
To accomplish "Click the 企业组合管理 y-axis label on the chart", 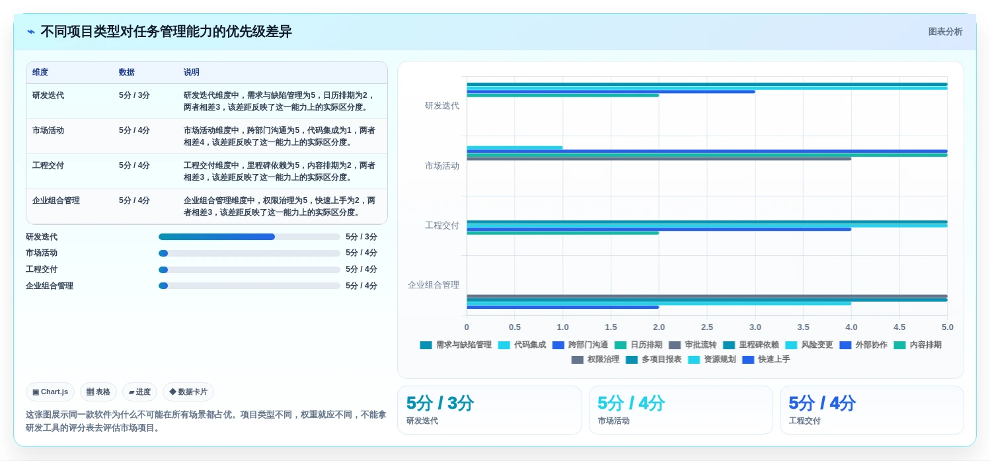I will 434,284.
